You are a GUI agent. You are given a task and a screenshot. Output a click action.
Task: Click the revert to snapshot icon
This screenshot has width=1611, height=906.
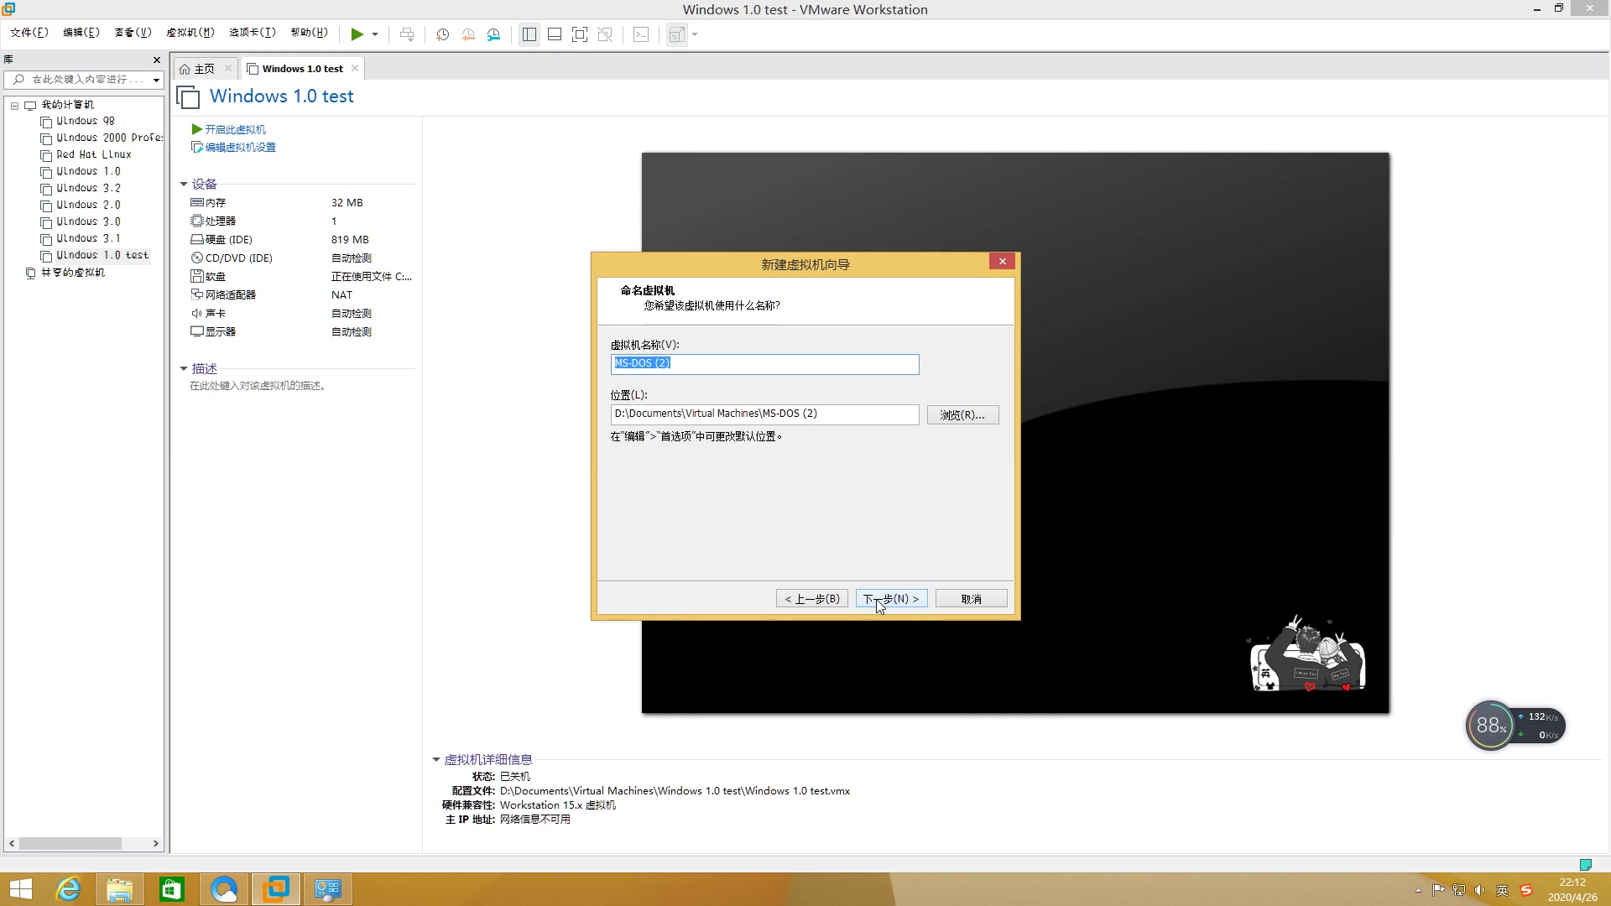(x=468, y=34)
